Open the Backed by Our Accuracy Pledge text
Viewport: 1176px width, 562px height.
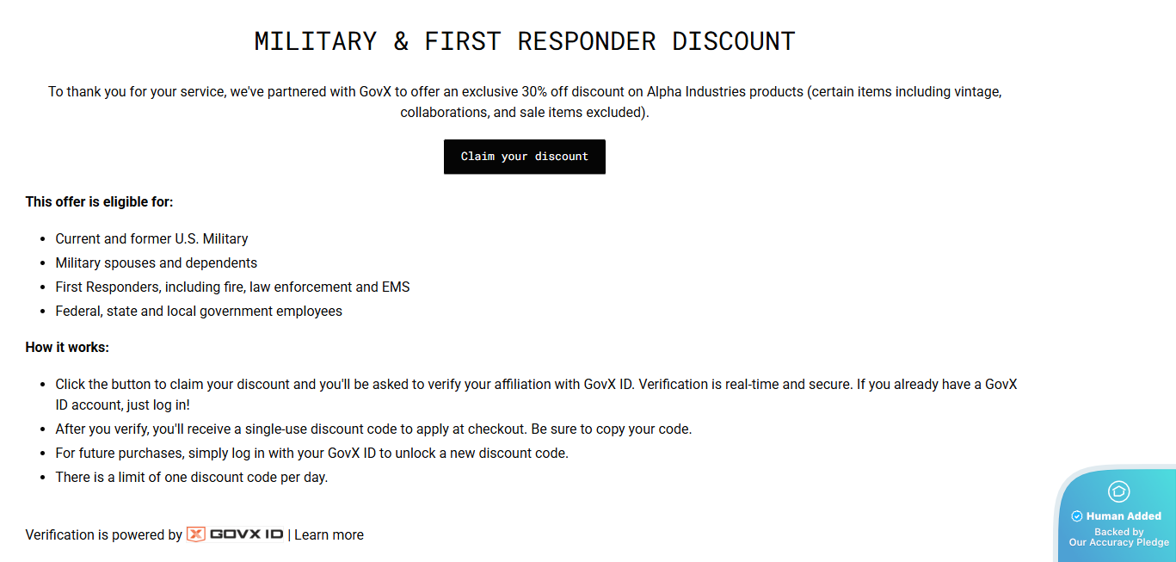pos(1118,537)
